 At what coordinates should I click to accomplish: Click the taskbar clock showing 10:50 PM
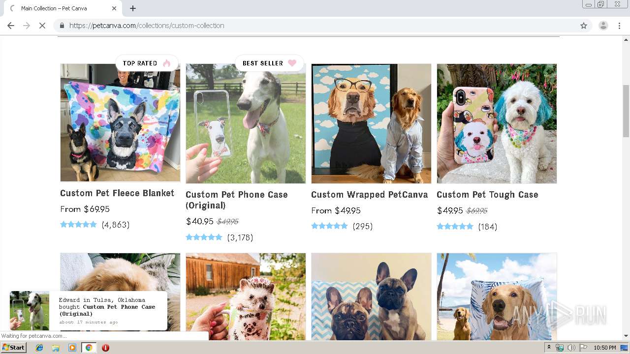click(x=604, y=348)
